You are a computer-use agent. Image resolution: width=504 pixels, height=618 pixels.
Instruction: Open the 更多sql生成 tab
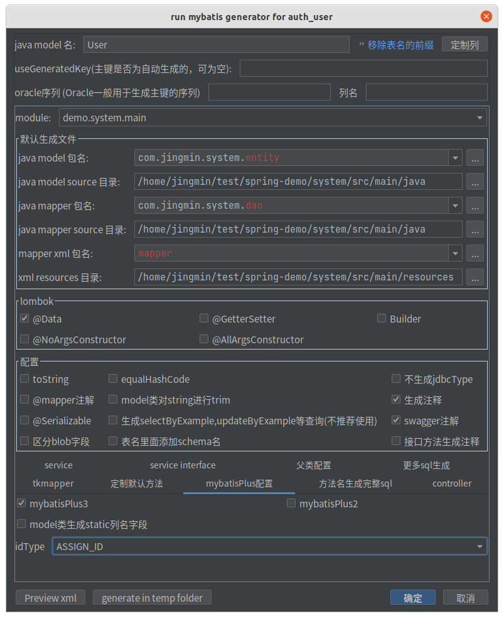pyautogui.click(x=426, y=465)
